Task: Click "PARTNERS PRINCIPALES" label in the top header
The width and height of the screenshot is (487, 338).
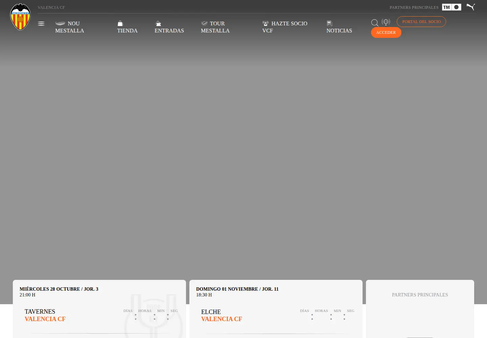Action: pyautogui.click(x=414, y=7)
